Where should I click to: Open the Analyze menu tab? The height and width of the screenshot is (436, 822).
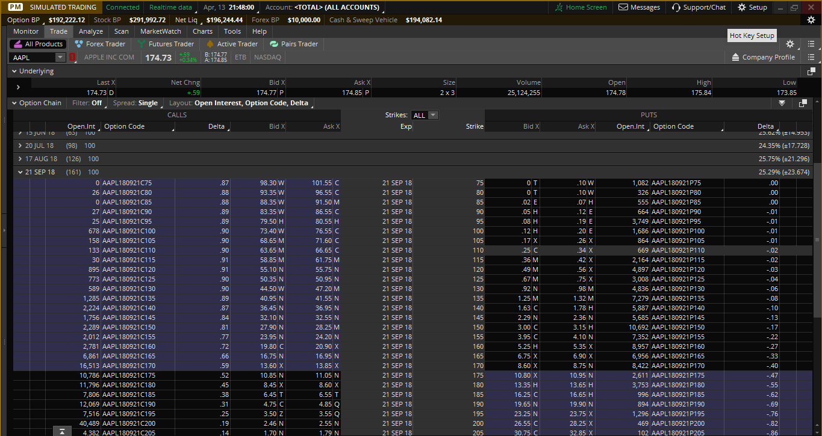pos(91,31)
